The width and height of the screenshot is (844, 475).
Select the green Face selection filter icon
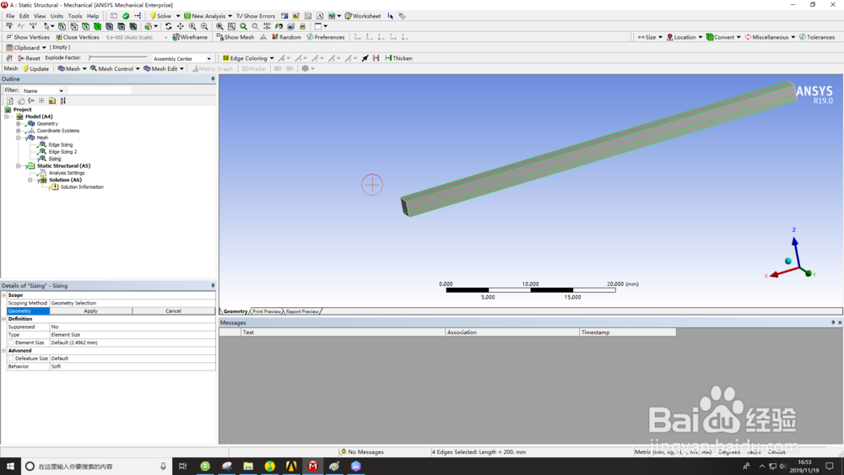pyautogui.click(x=85, y=26)
